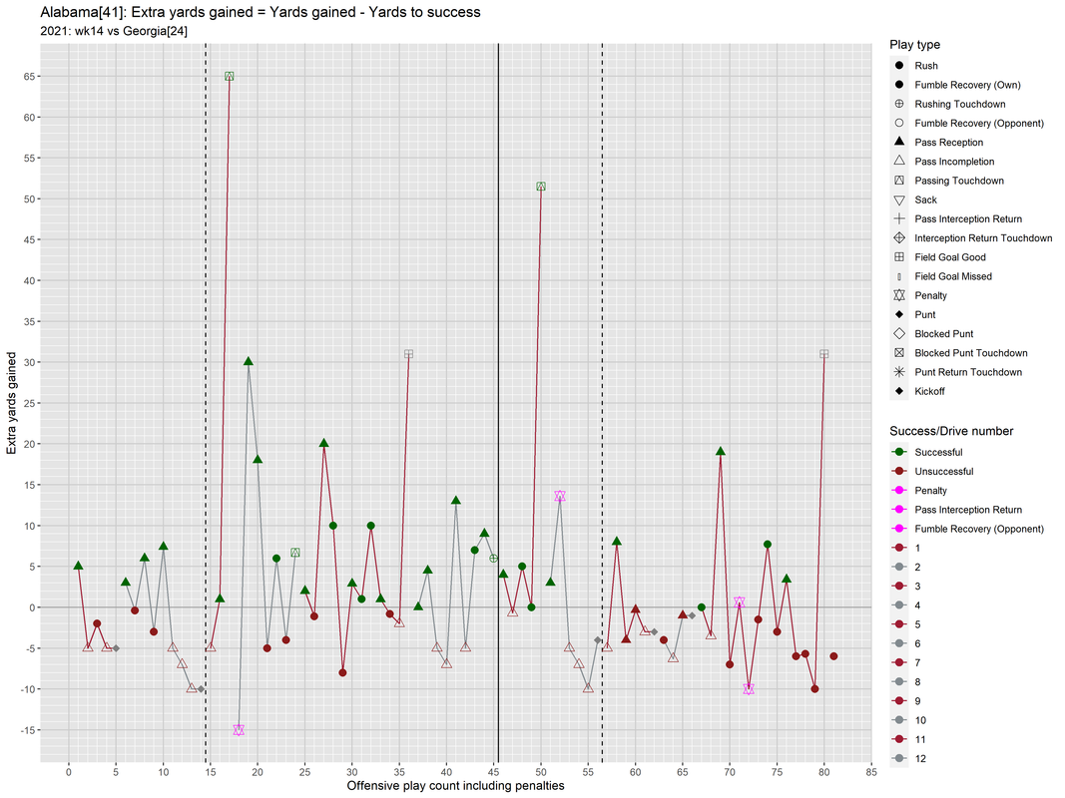
Task: Click the x-axis tick label 85
Action: 871,772
